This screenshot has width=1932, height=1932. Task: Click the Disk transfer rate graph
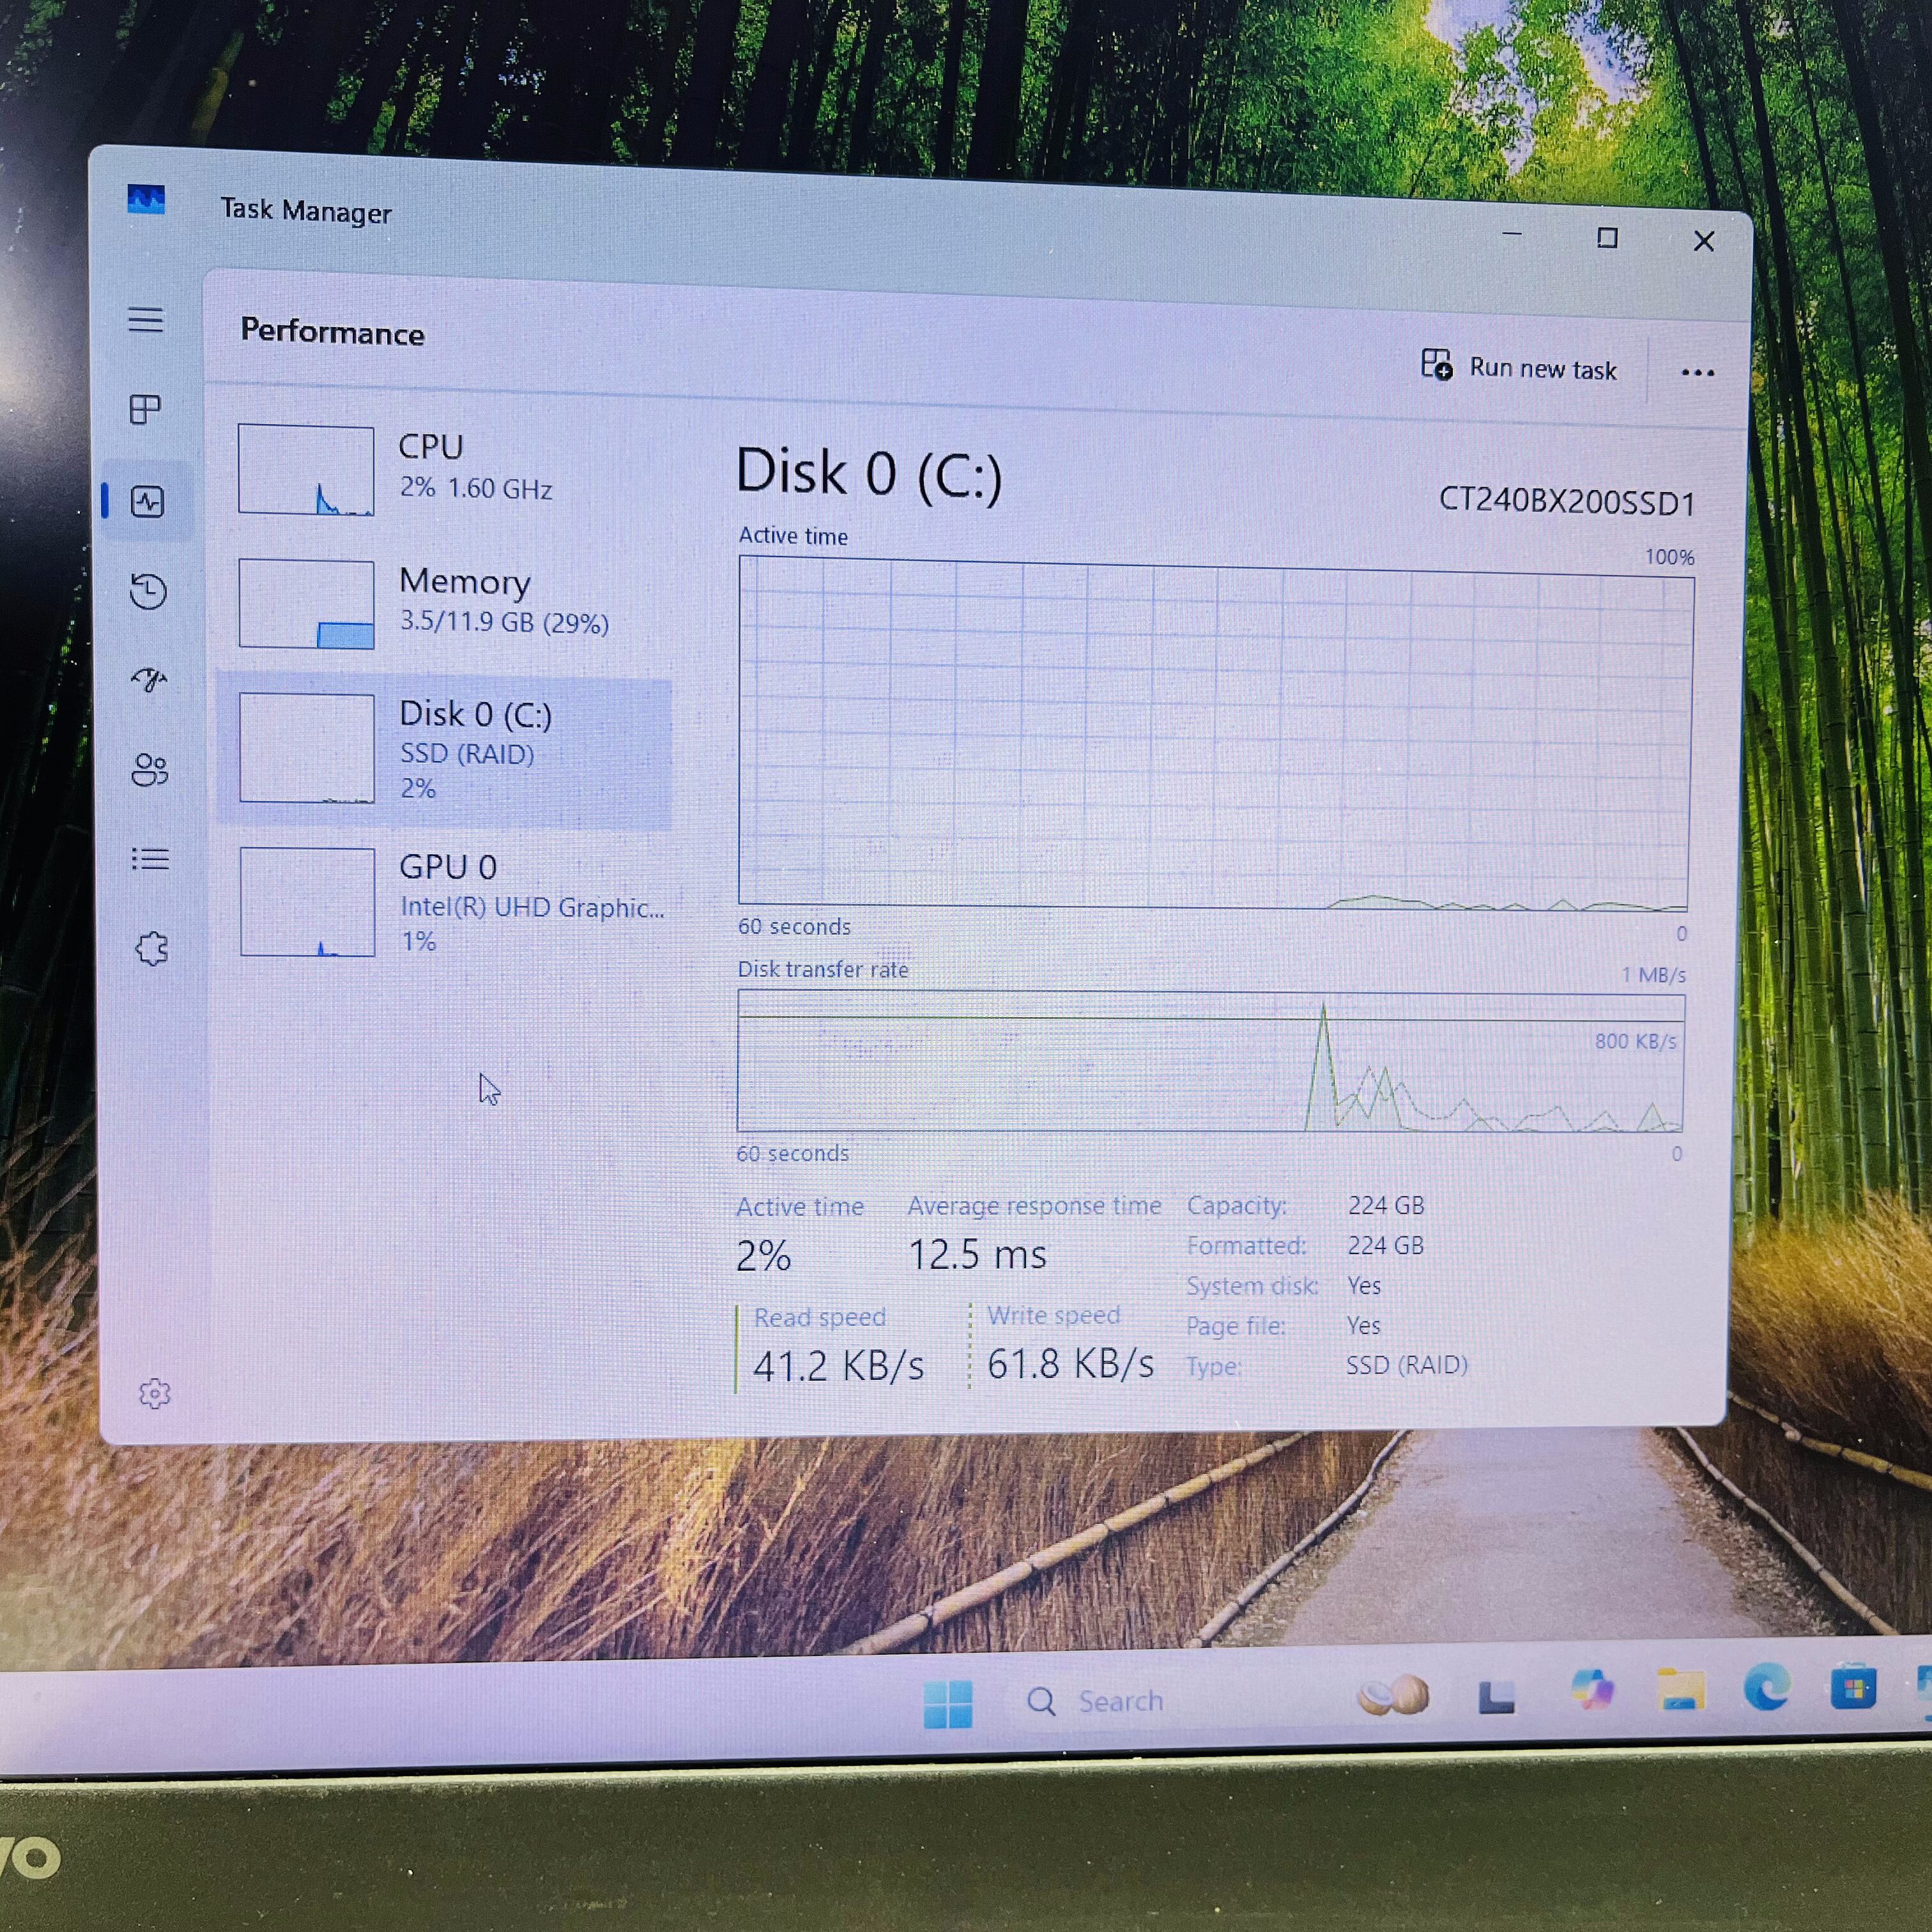[1210, 1062]
